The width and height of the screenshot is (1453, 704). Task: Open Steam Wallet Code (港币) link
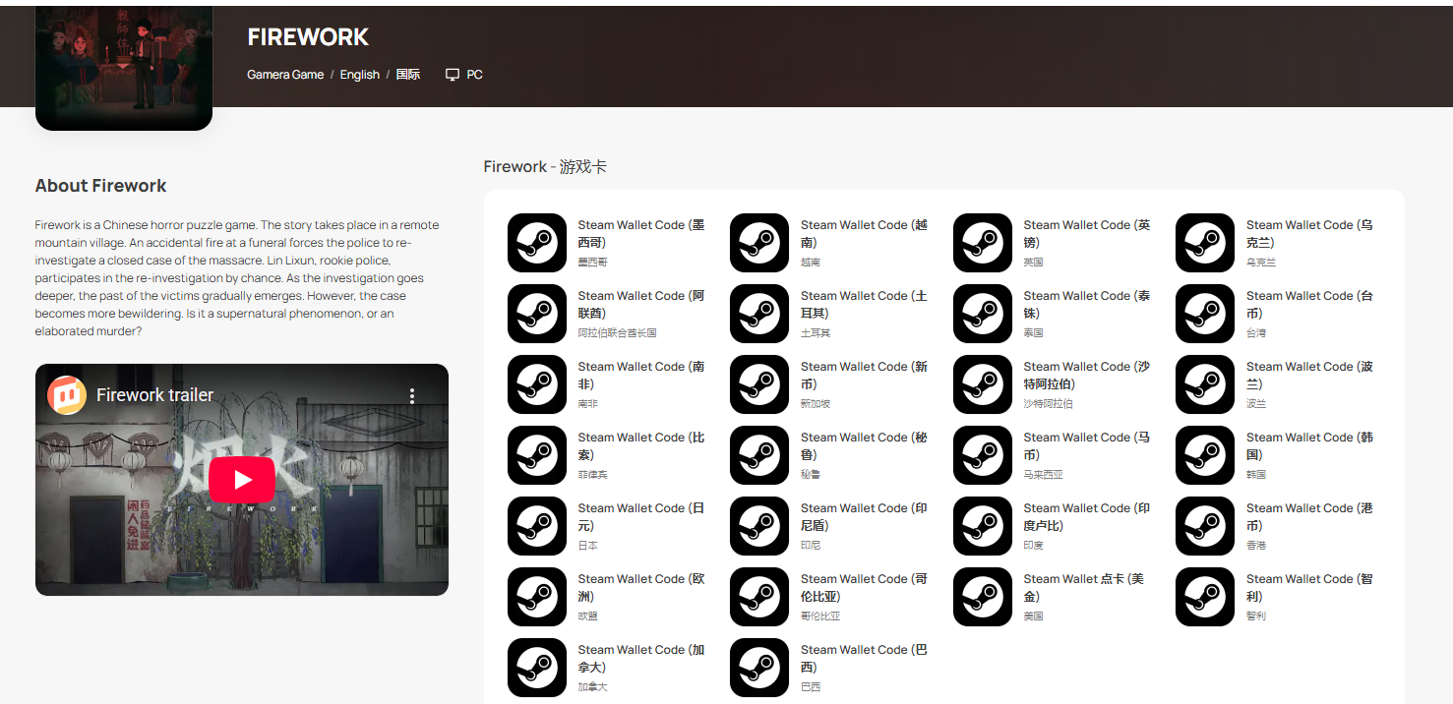click(1308, 516)
